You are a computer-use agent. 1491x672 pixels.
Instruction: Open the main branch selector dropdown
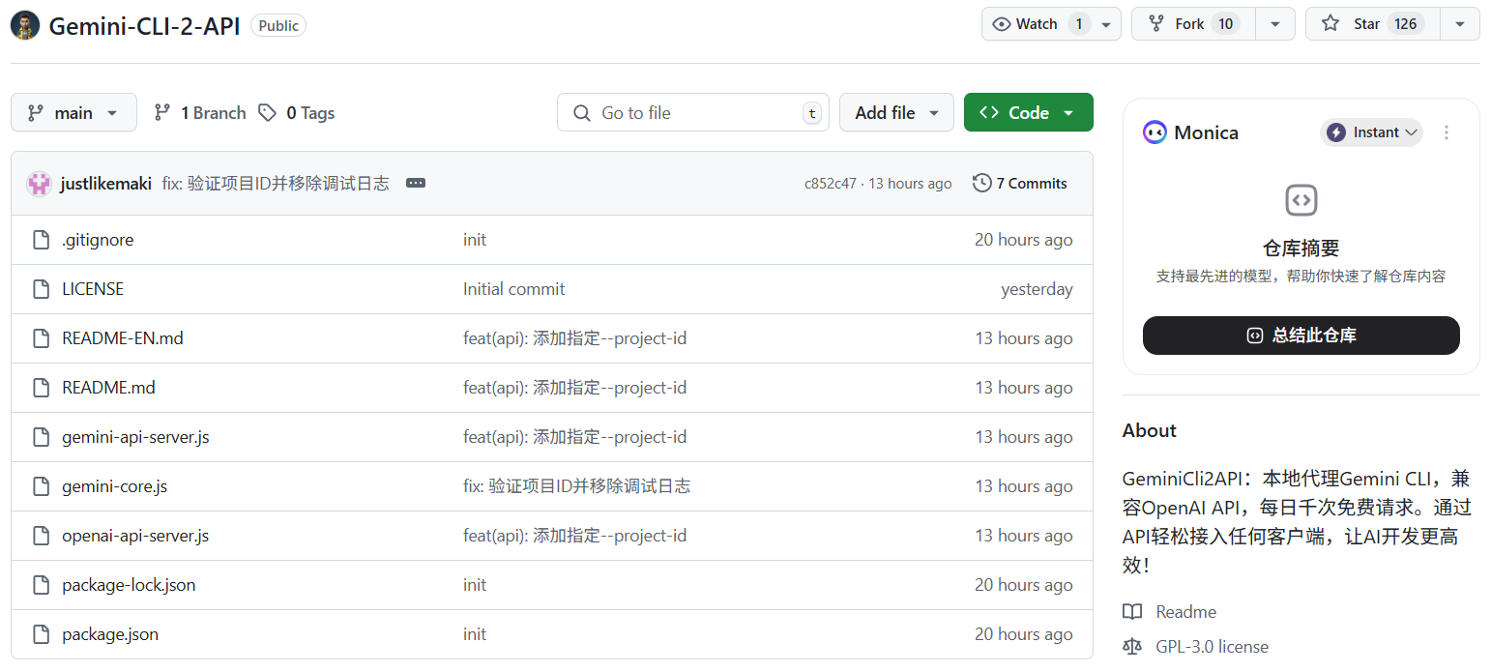(73, 113)
